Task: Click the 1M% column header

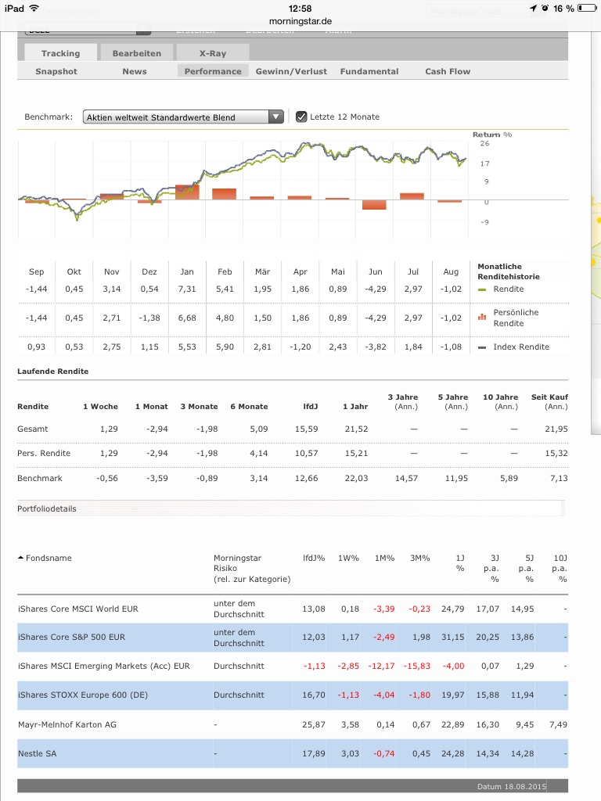Action: coord(384,558)
